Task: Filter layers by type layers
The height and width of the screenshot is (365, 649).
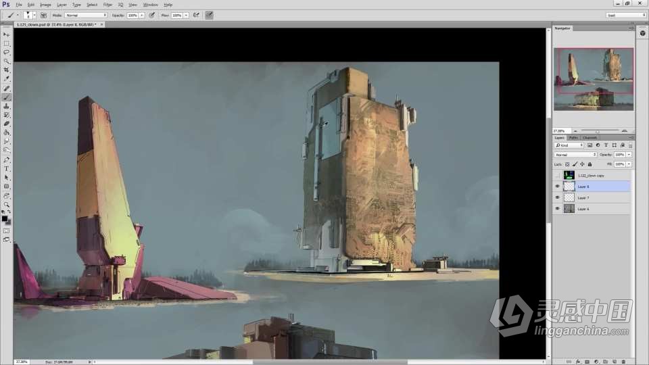Action: pyautogui.click(x=606, y=145)
